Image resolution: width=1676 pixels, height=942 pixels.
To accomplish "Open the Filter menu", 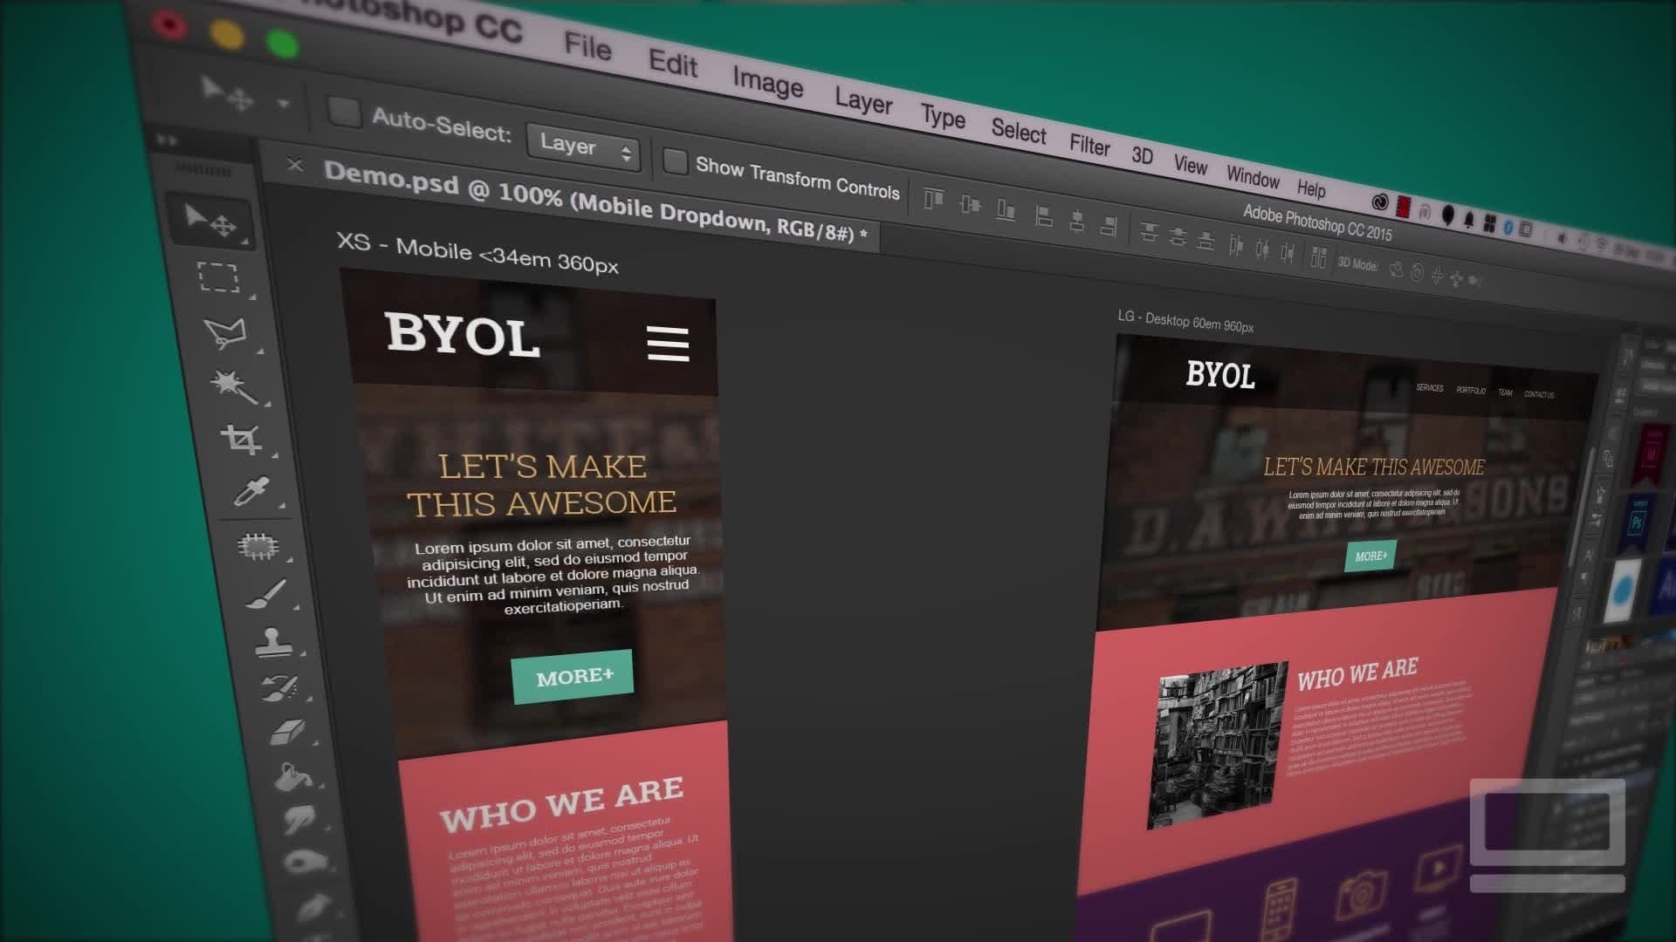I will tap(1089, 144).
